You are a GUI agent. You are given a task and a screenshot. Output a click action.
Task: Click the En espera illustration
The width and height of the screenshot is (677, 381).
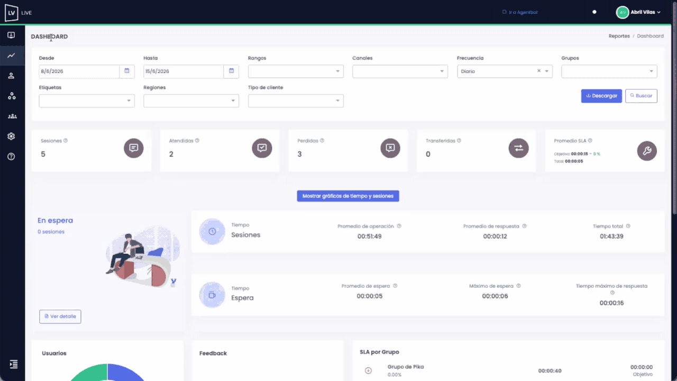point(142,256)
